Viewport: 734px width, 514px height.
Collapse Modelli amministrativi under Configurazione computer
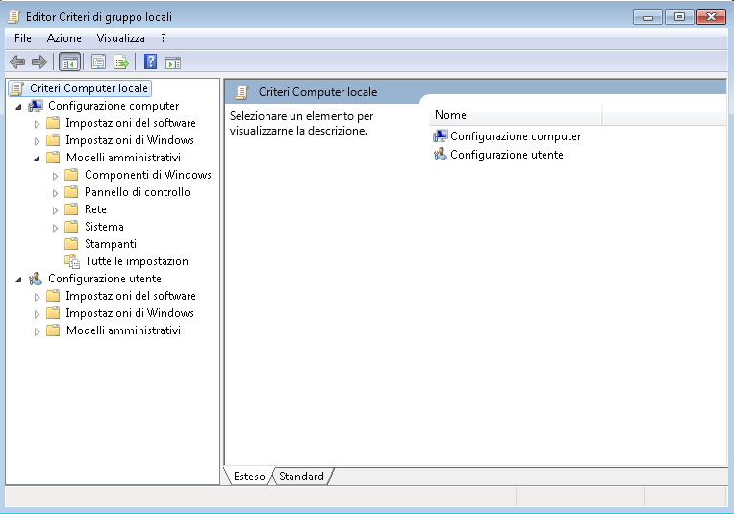(x=37, y=159)
